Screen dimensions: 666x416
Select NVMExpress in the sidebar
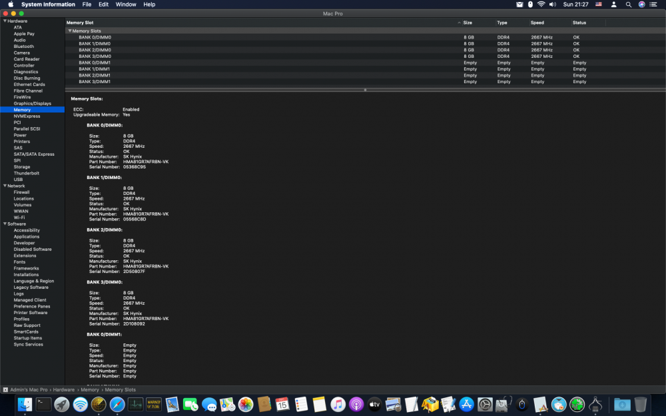click(x=27, y=116)
